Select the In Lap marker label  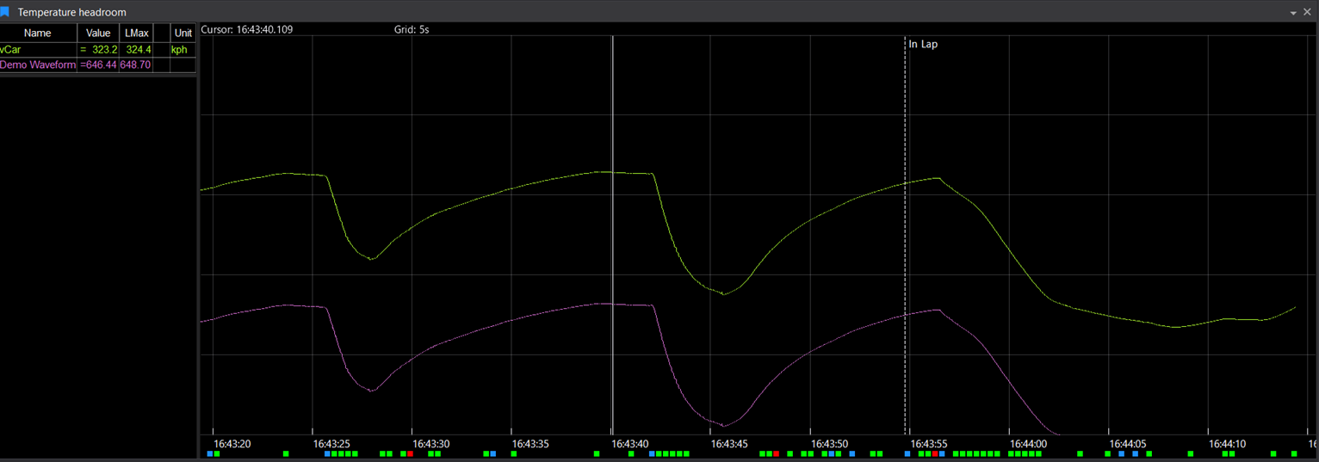[x=923, y=44]
